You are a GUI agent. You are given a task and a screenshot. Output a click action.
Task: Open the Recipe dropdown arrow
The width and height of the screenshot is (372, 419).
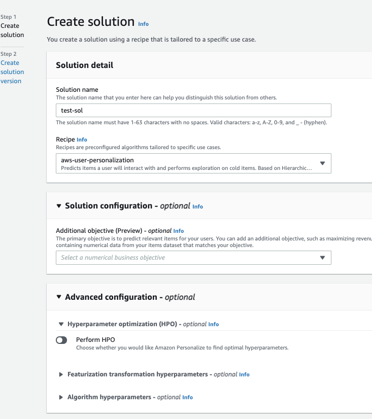pos(322,163)
